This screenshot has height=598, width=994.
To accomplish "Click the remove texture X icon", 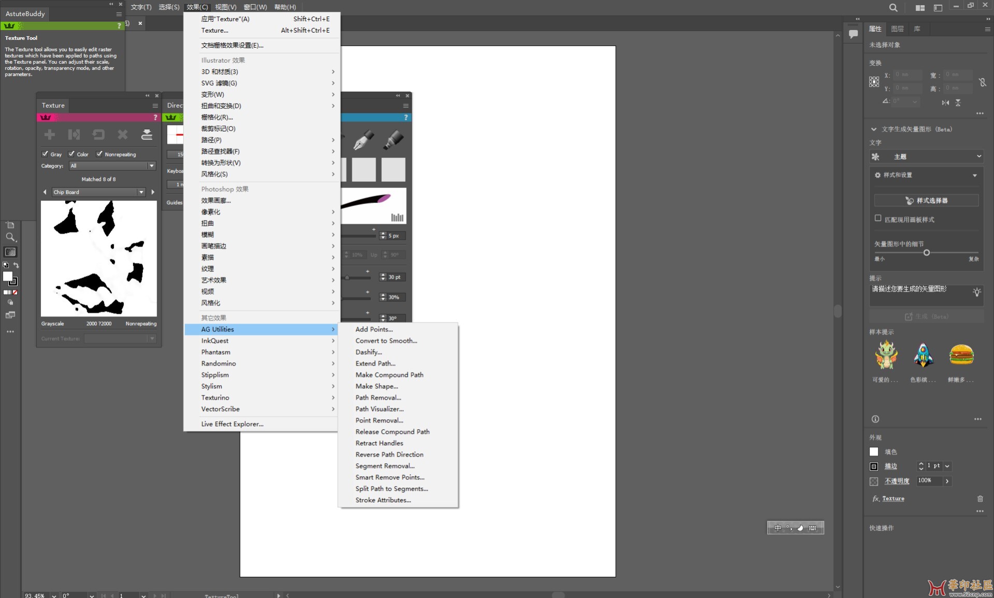I will (123, 135).
